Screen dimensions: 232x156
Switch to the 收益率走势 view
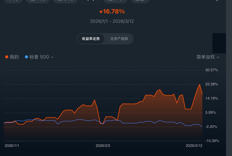[91, 39]
